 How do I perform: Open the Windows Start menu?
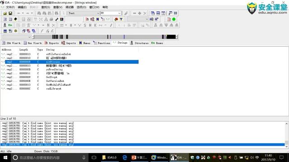pyautogui.click(x=5, y=157)
